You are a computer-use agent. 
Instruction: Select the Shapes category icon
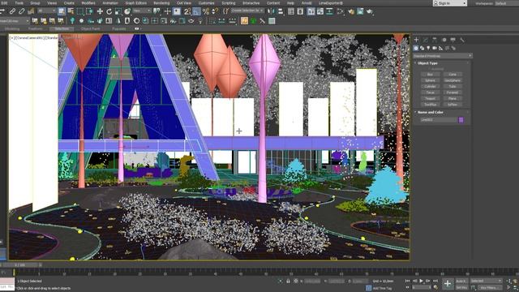tap(422, 49)
